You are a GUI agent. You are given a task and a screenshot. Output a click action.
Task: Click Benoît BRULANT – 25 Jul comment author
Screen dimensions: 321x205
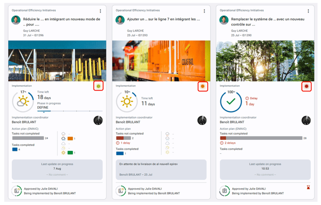tap(136, 175)
